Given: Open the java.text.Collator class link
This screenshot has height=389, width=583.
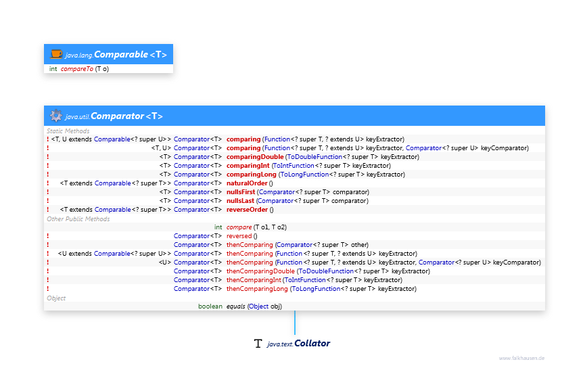Looking at the screenshot, I should click(298, 343).
